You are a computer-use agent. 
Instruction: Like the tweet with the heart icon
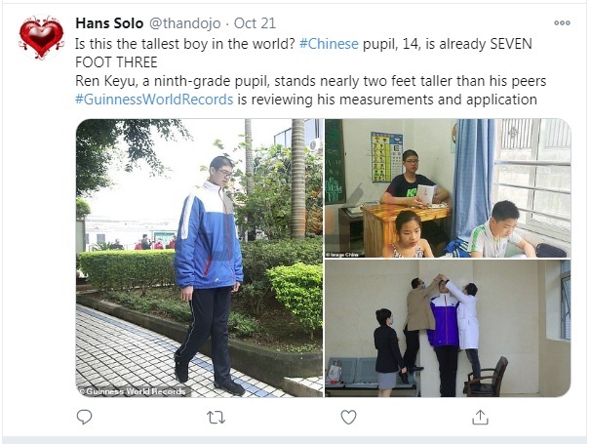point(348,418)
